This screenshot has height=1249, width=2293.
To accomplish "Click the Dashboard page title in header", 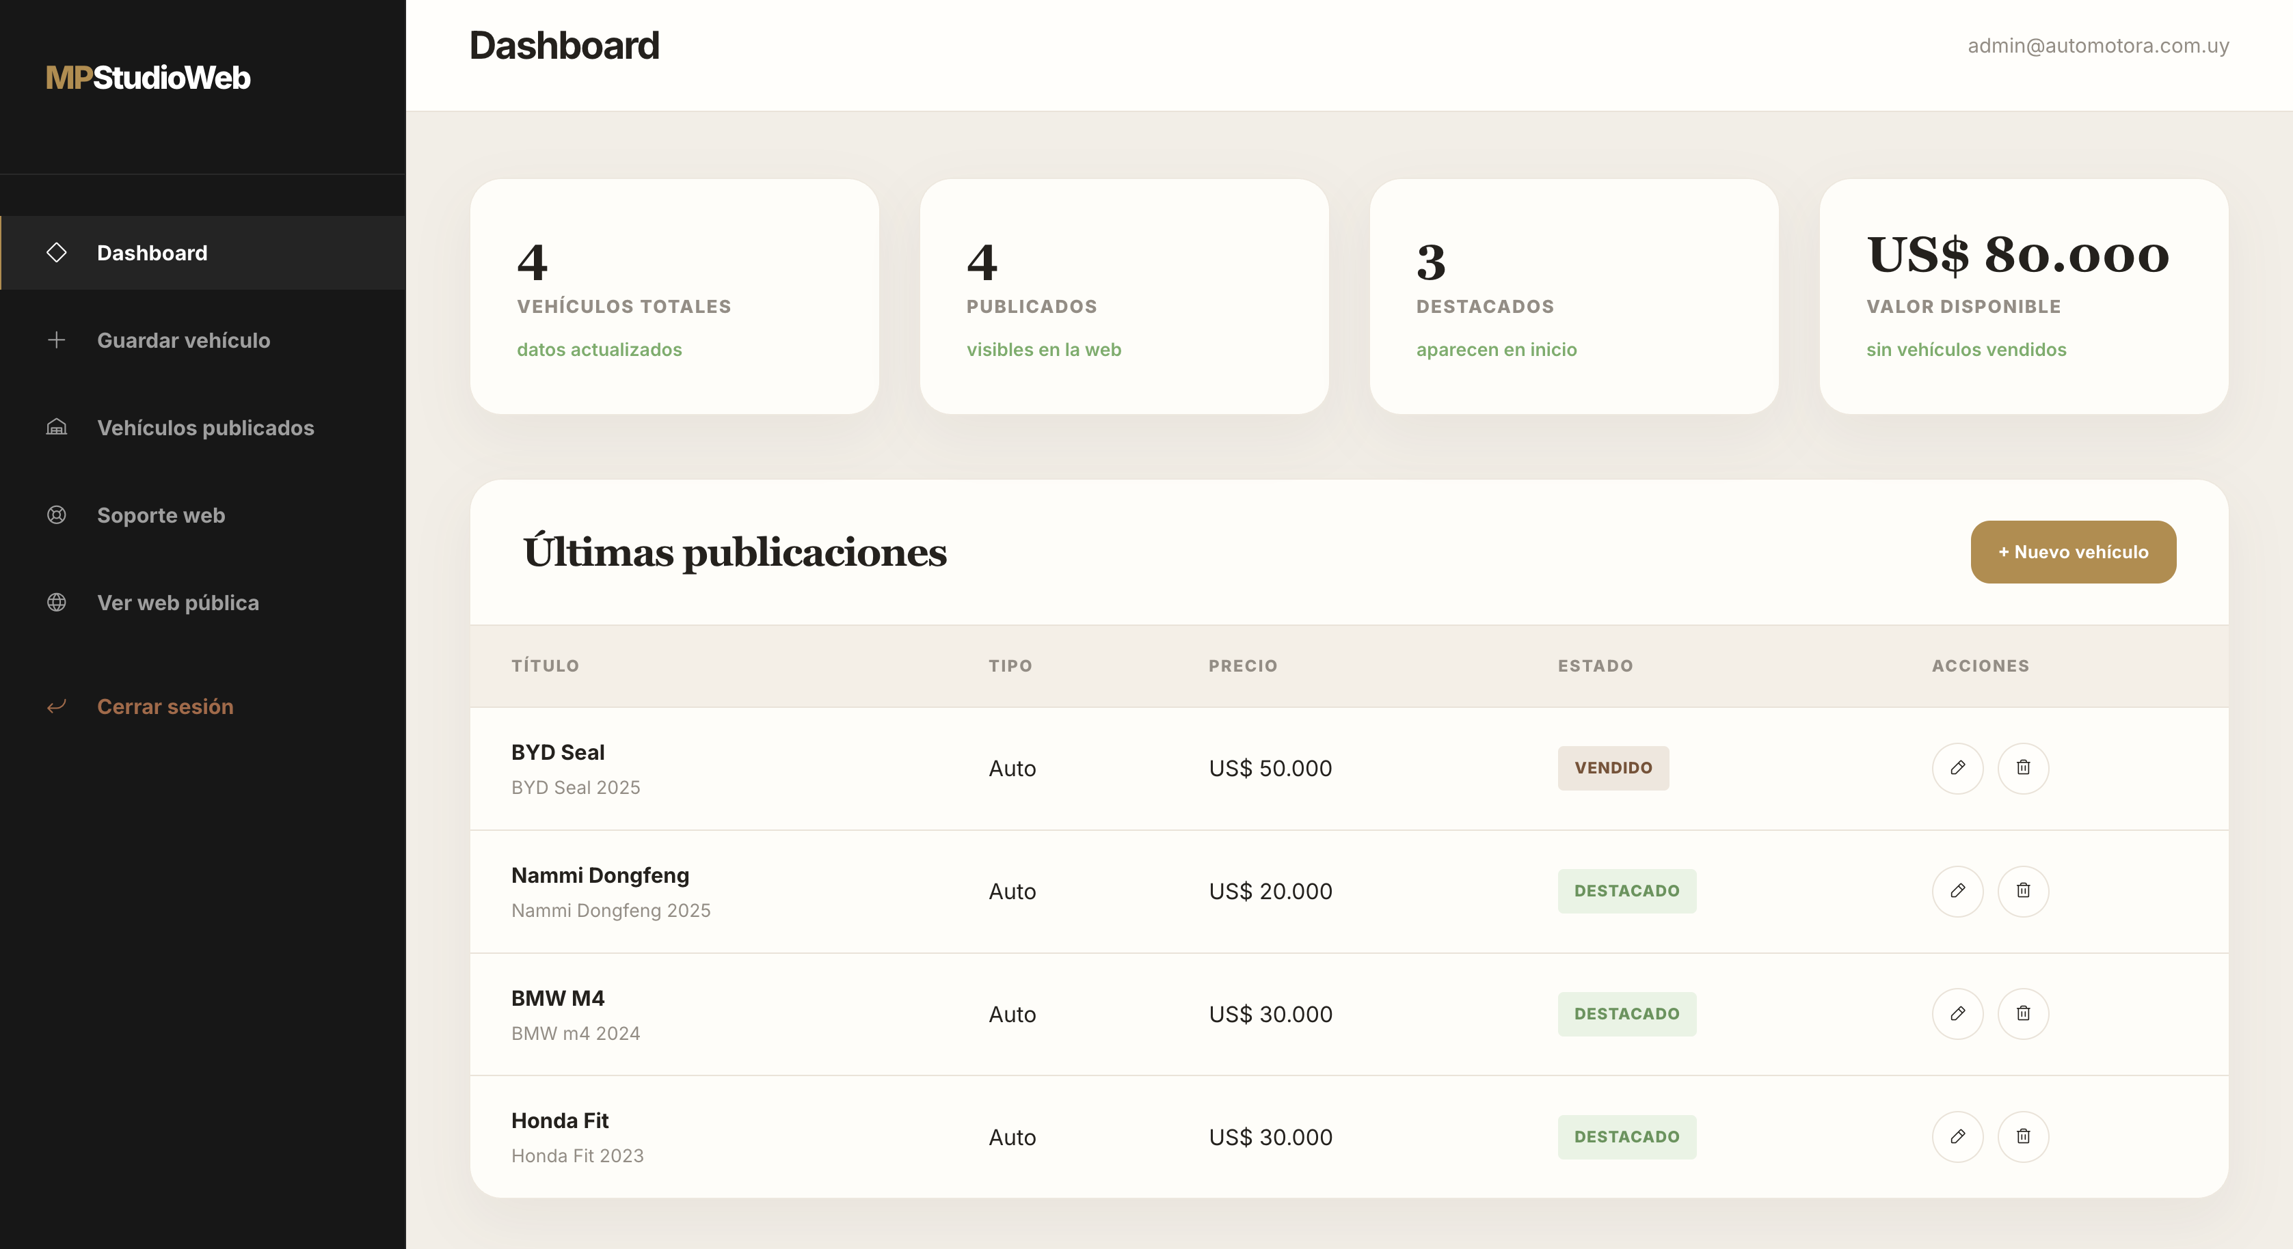I will click(564, 45).
